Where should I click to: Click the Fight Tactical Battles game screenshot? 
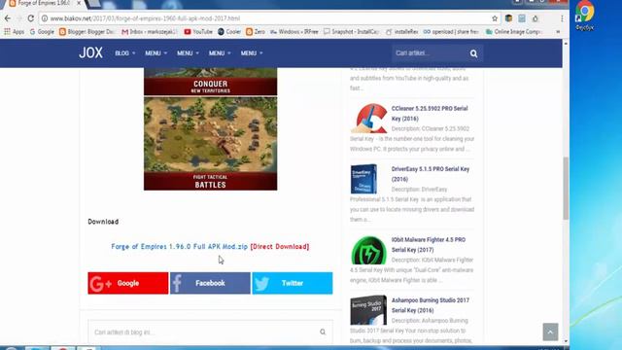pos(211,144)
